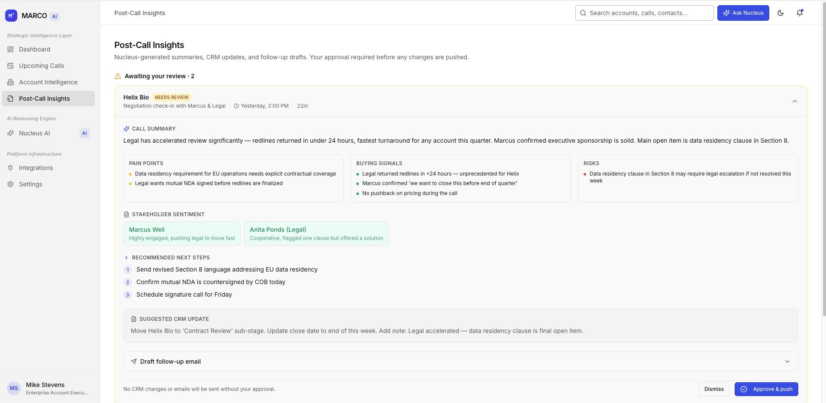This screenshot has width=826, height=403.
Task: Toggle the Recommended Next Steps chevron
Action: 126,258
